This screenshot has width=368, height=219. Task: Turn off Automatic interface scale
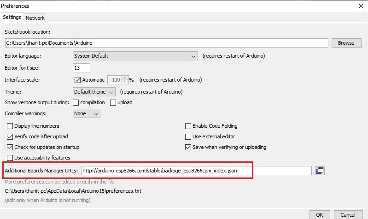pos(77,80)
